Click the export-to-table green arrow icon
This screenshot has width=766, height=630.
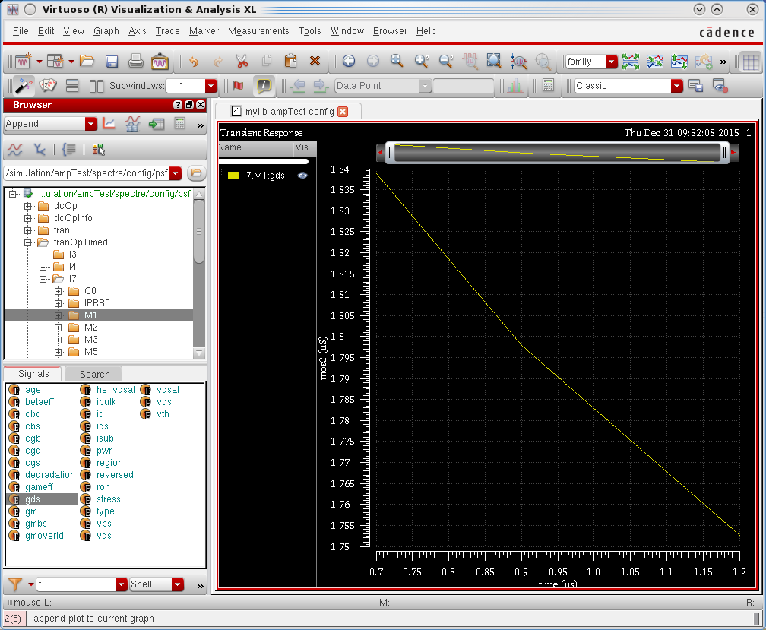[157, 124]
